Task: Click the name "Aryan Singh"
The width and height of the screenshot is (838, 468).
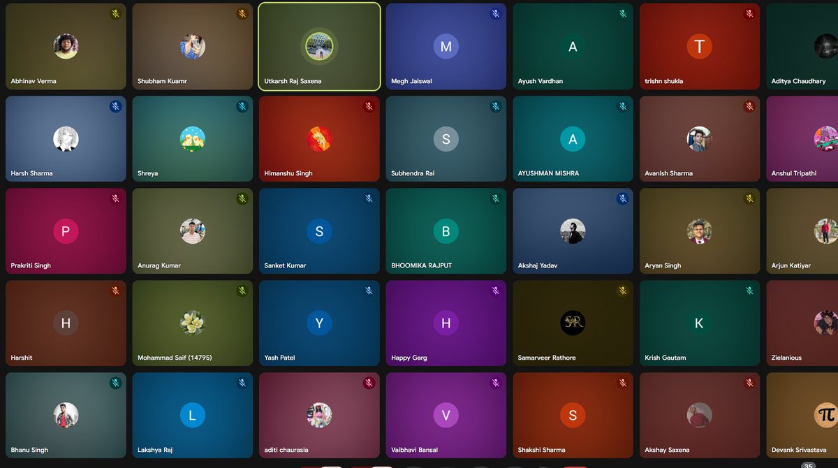Action: [663, 265]
